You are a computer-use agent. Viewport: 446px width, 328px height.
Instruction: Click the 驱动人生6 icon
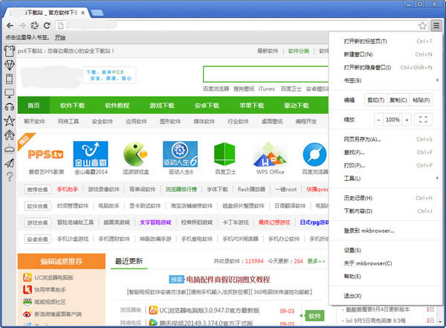181,154
